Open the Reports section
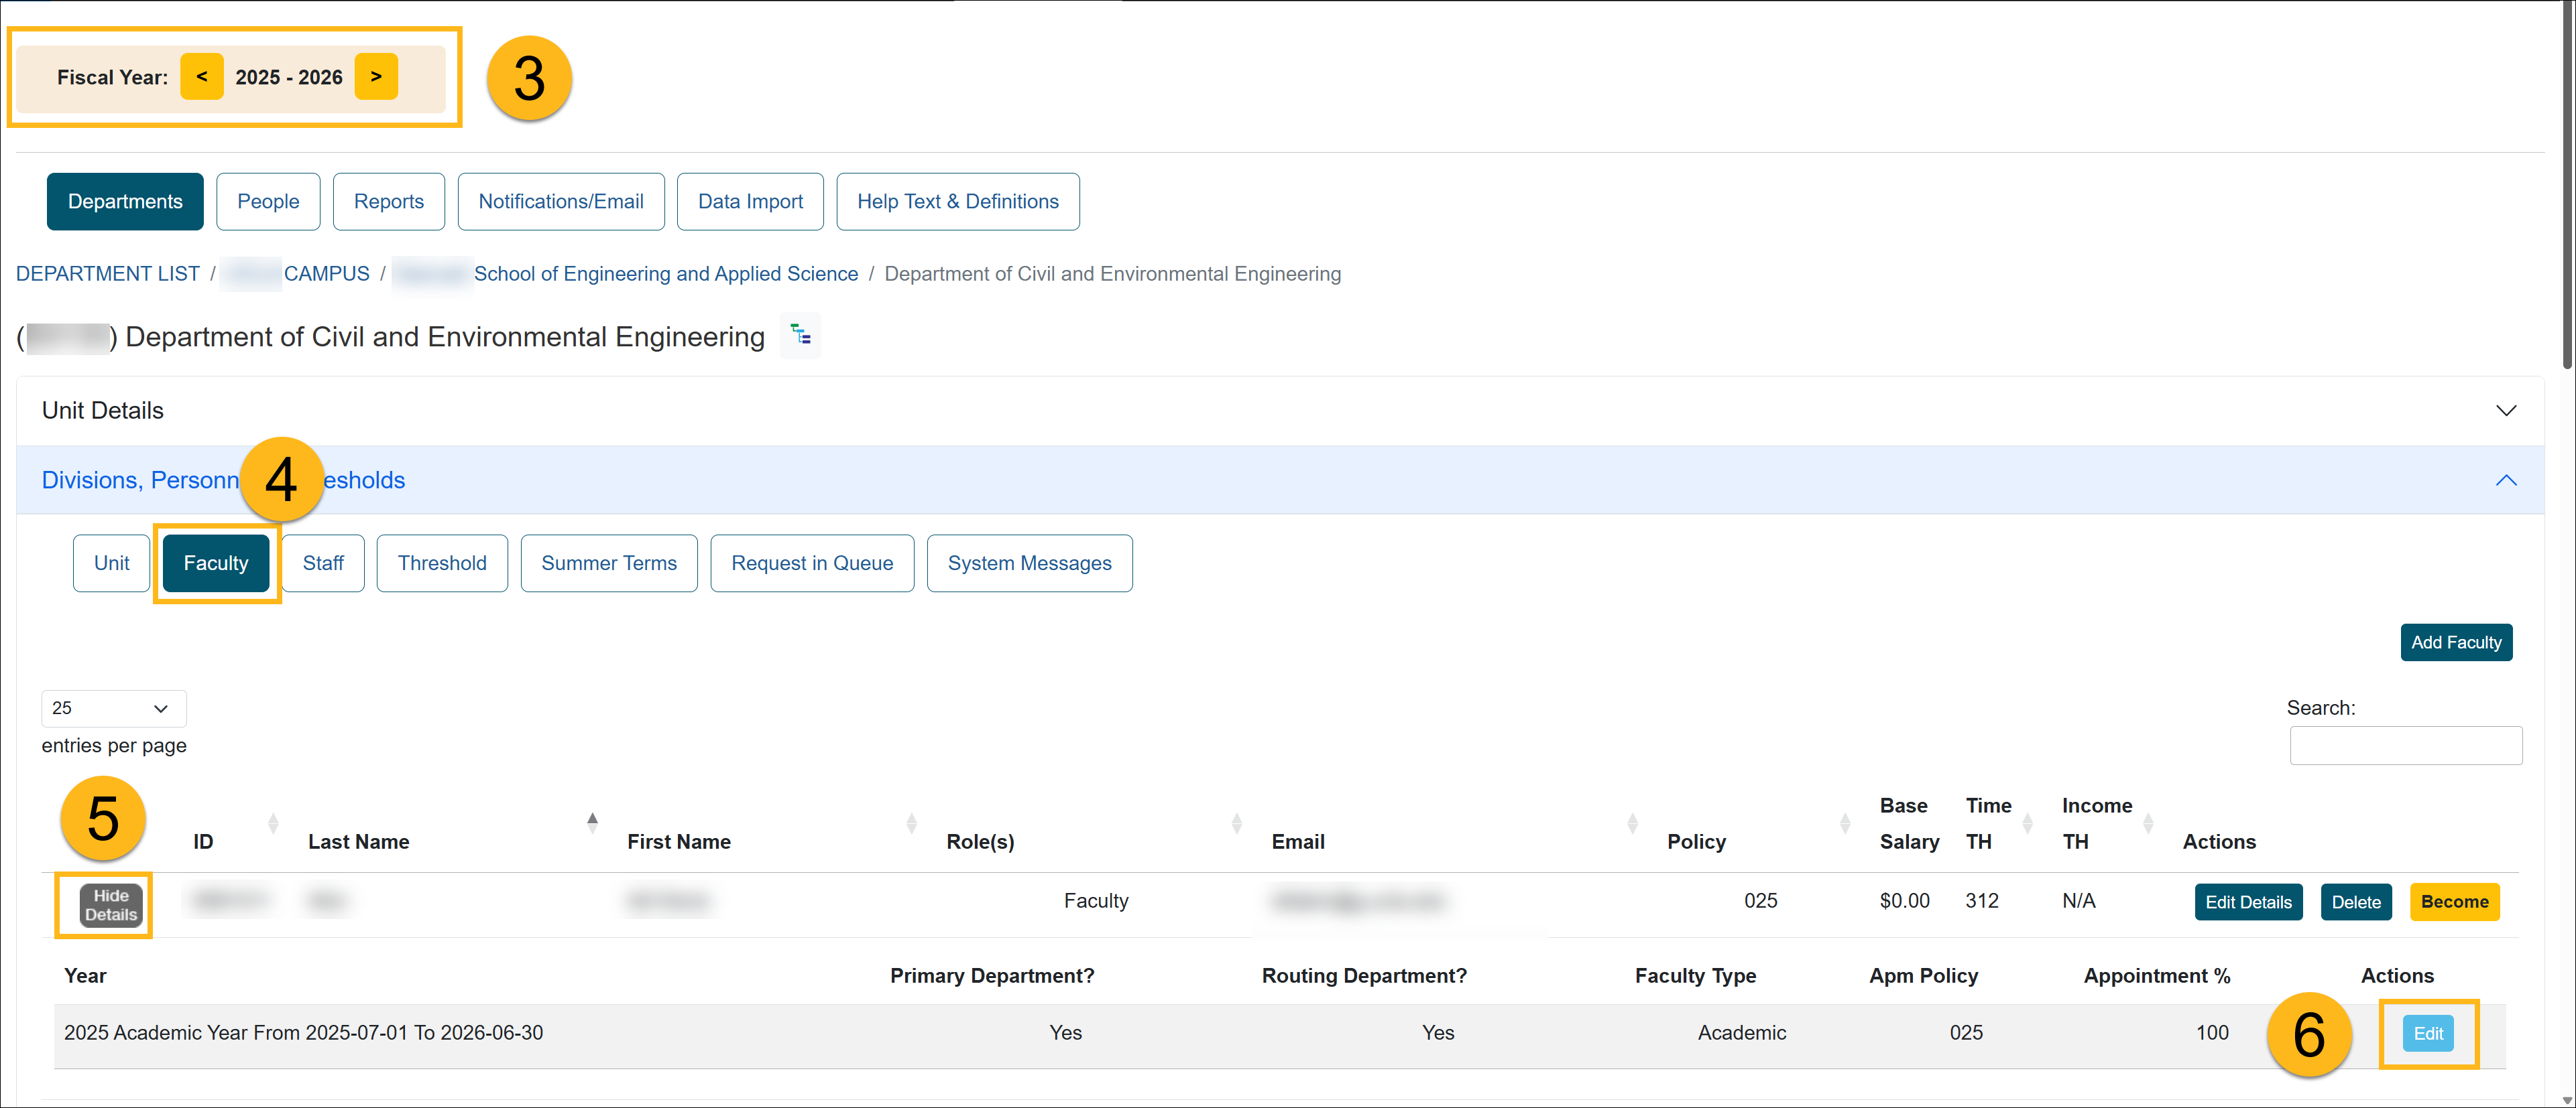The image size is (2576, 1108). (388, 201)
